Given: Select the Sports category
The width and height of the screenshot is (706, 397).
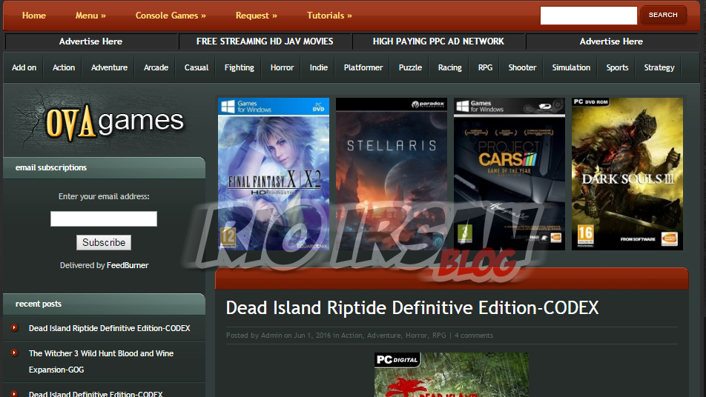Looking at the screenshot, I should click(617, 67).
